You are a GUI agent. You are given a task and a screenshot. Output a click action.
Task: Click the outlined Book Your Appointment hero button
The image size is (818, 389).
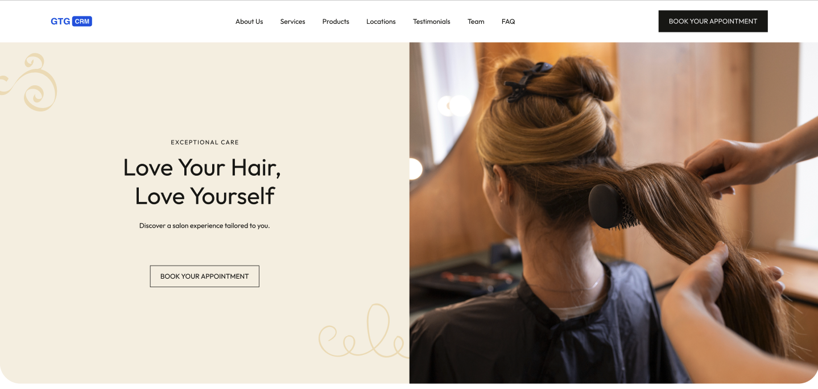click(x=204, y=276)
